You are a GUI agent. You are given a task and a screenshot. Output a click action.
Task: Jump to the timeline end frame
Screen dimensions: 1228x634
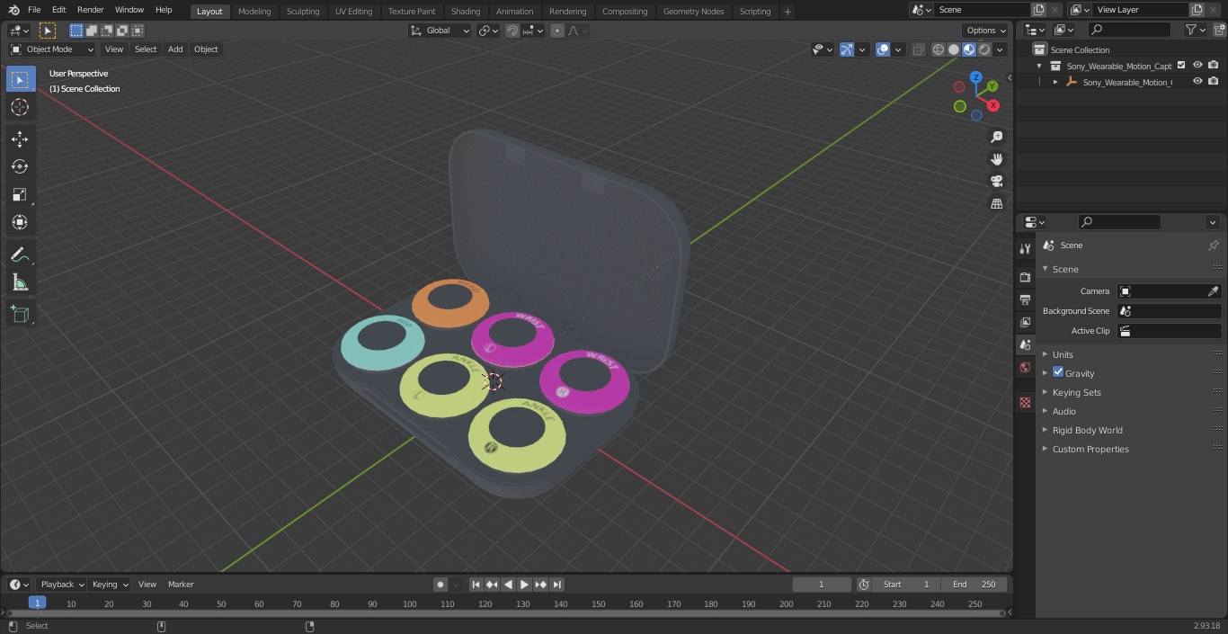click(x=557, y=585)
